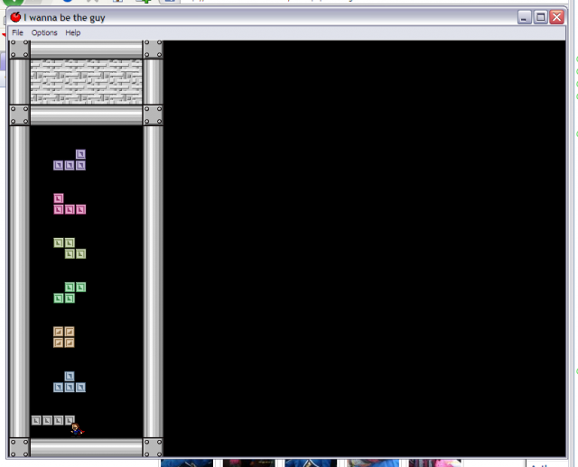
Task: Close the I wanna be the guy window
Action: (556, 17)
